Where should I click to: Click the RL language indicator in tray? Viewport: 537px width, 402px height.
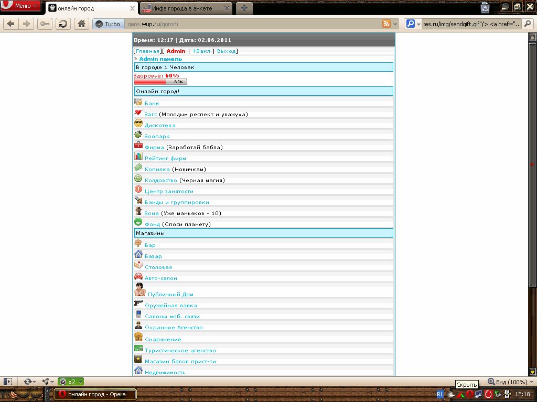pos(440,395)
